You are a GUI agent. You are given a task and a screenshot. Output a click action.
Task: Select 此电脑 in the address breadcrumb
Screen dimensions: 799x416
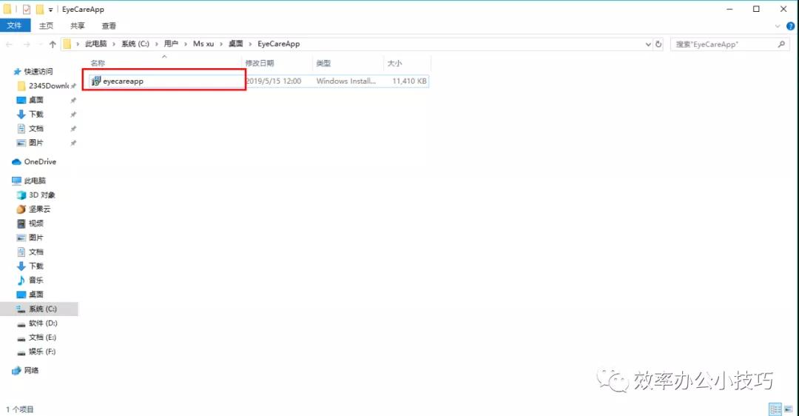(x=95, y=44)
